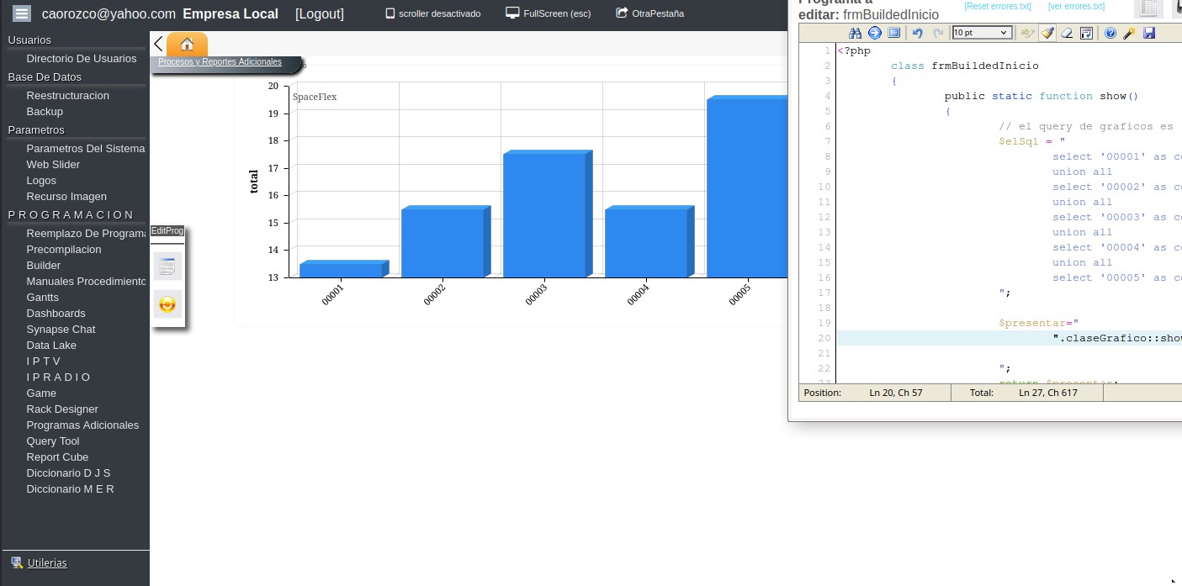The height and width of the screenshot is (586, 1182).
Task: Click the orange home icon tab
Action: 187,45
